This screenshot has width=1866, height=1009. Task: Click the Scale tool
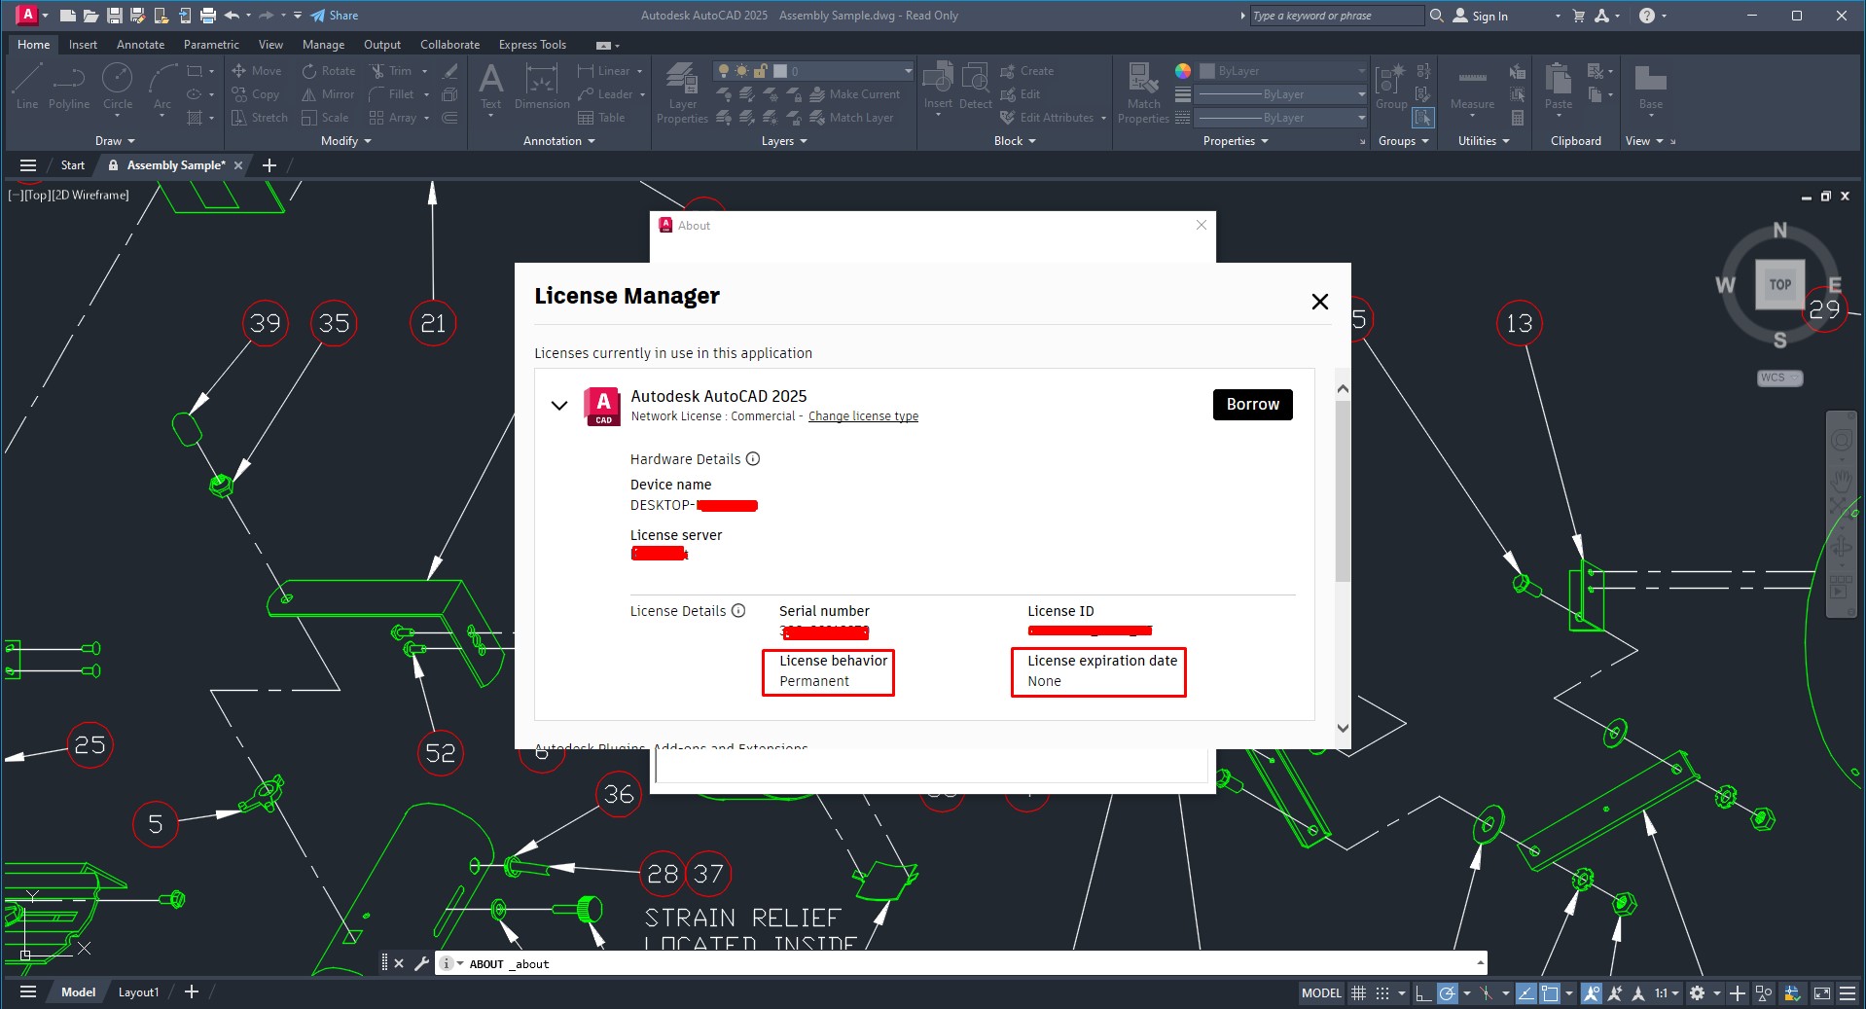[x=325, y=118]
